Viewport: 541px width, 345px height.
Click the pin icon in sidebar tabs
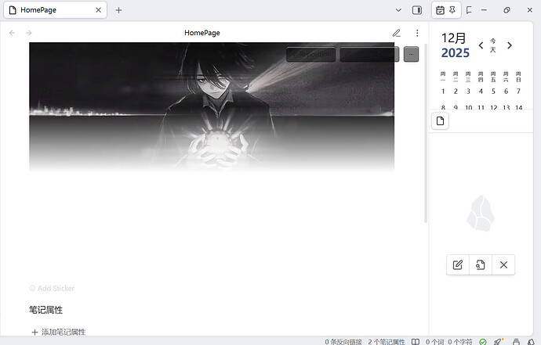tap(453, 10)
